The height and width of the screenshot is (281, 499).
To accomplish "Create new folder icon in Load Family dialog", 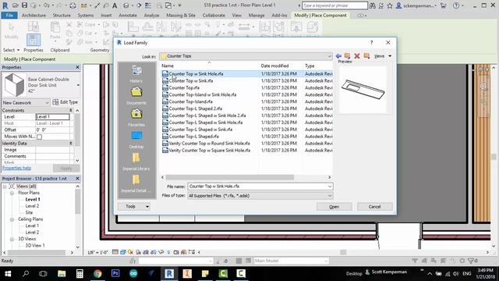I will 366,55.
